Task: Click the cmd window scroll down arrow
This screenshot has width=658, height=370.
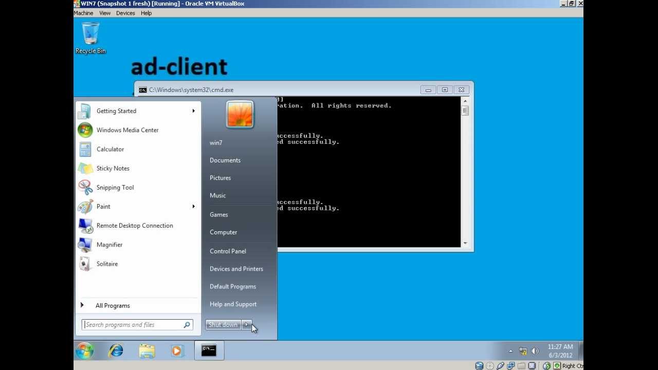Action: pos(465,243)
